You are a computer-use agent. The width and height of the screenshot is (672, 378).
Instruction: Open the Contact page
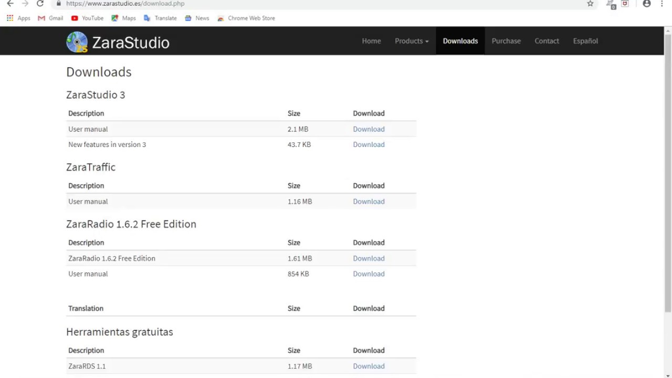(547, 41)
